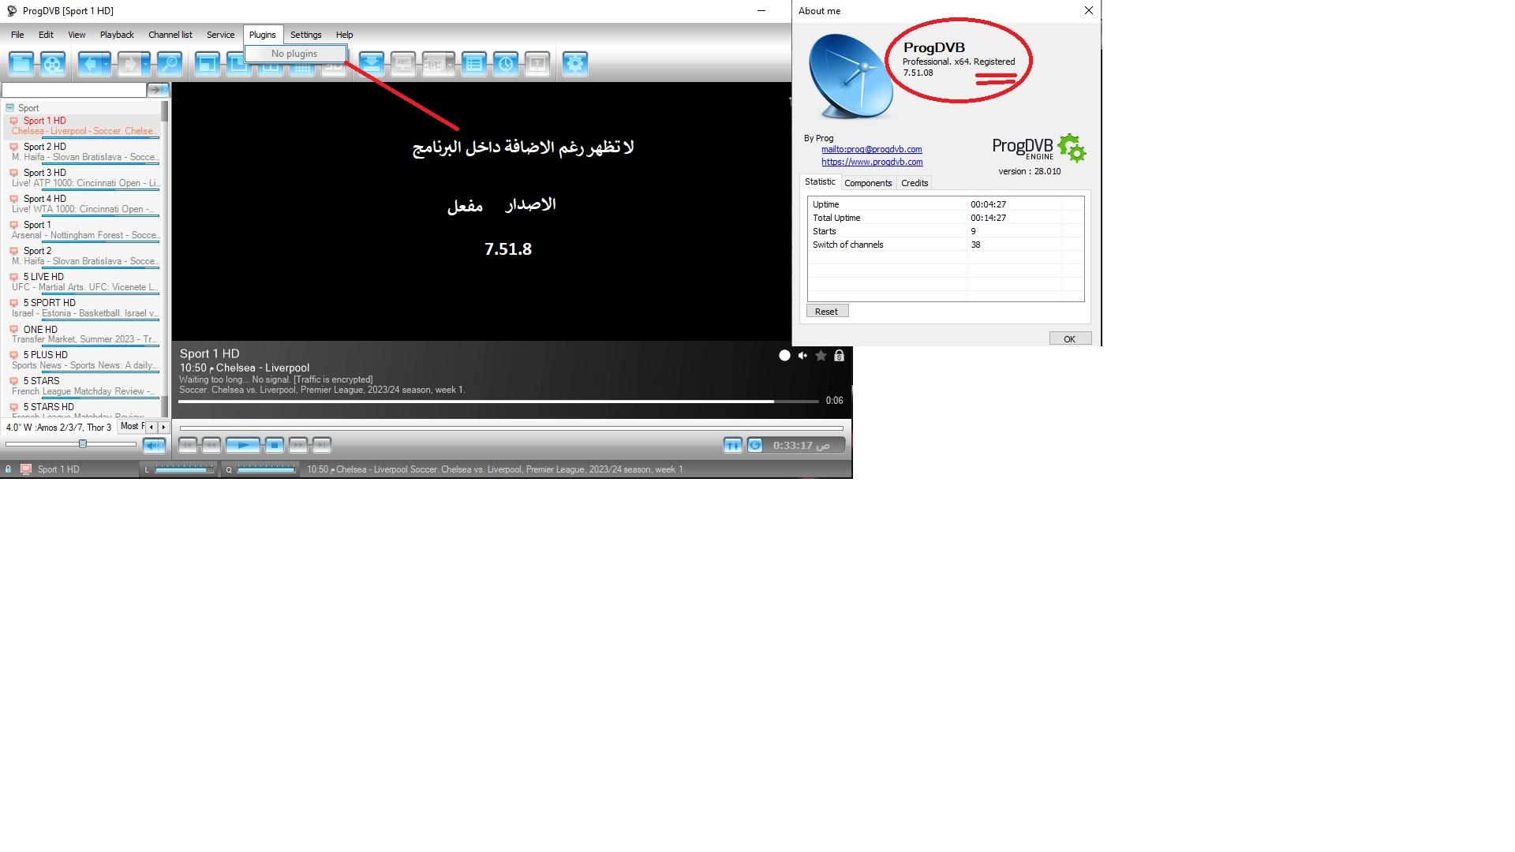
Task: Open the program guide list icon
Action: (x=474, y=64)
